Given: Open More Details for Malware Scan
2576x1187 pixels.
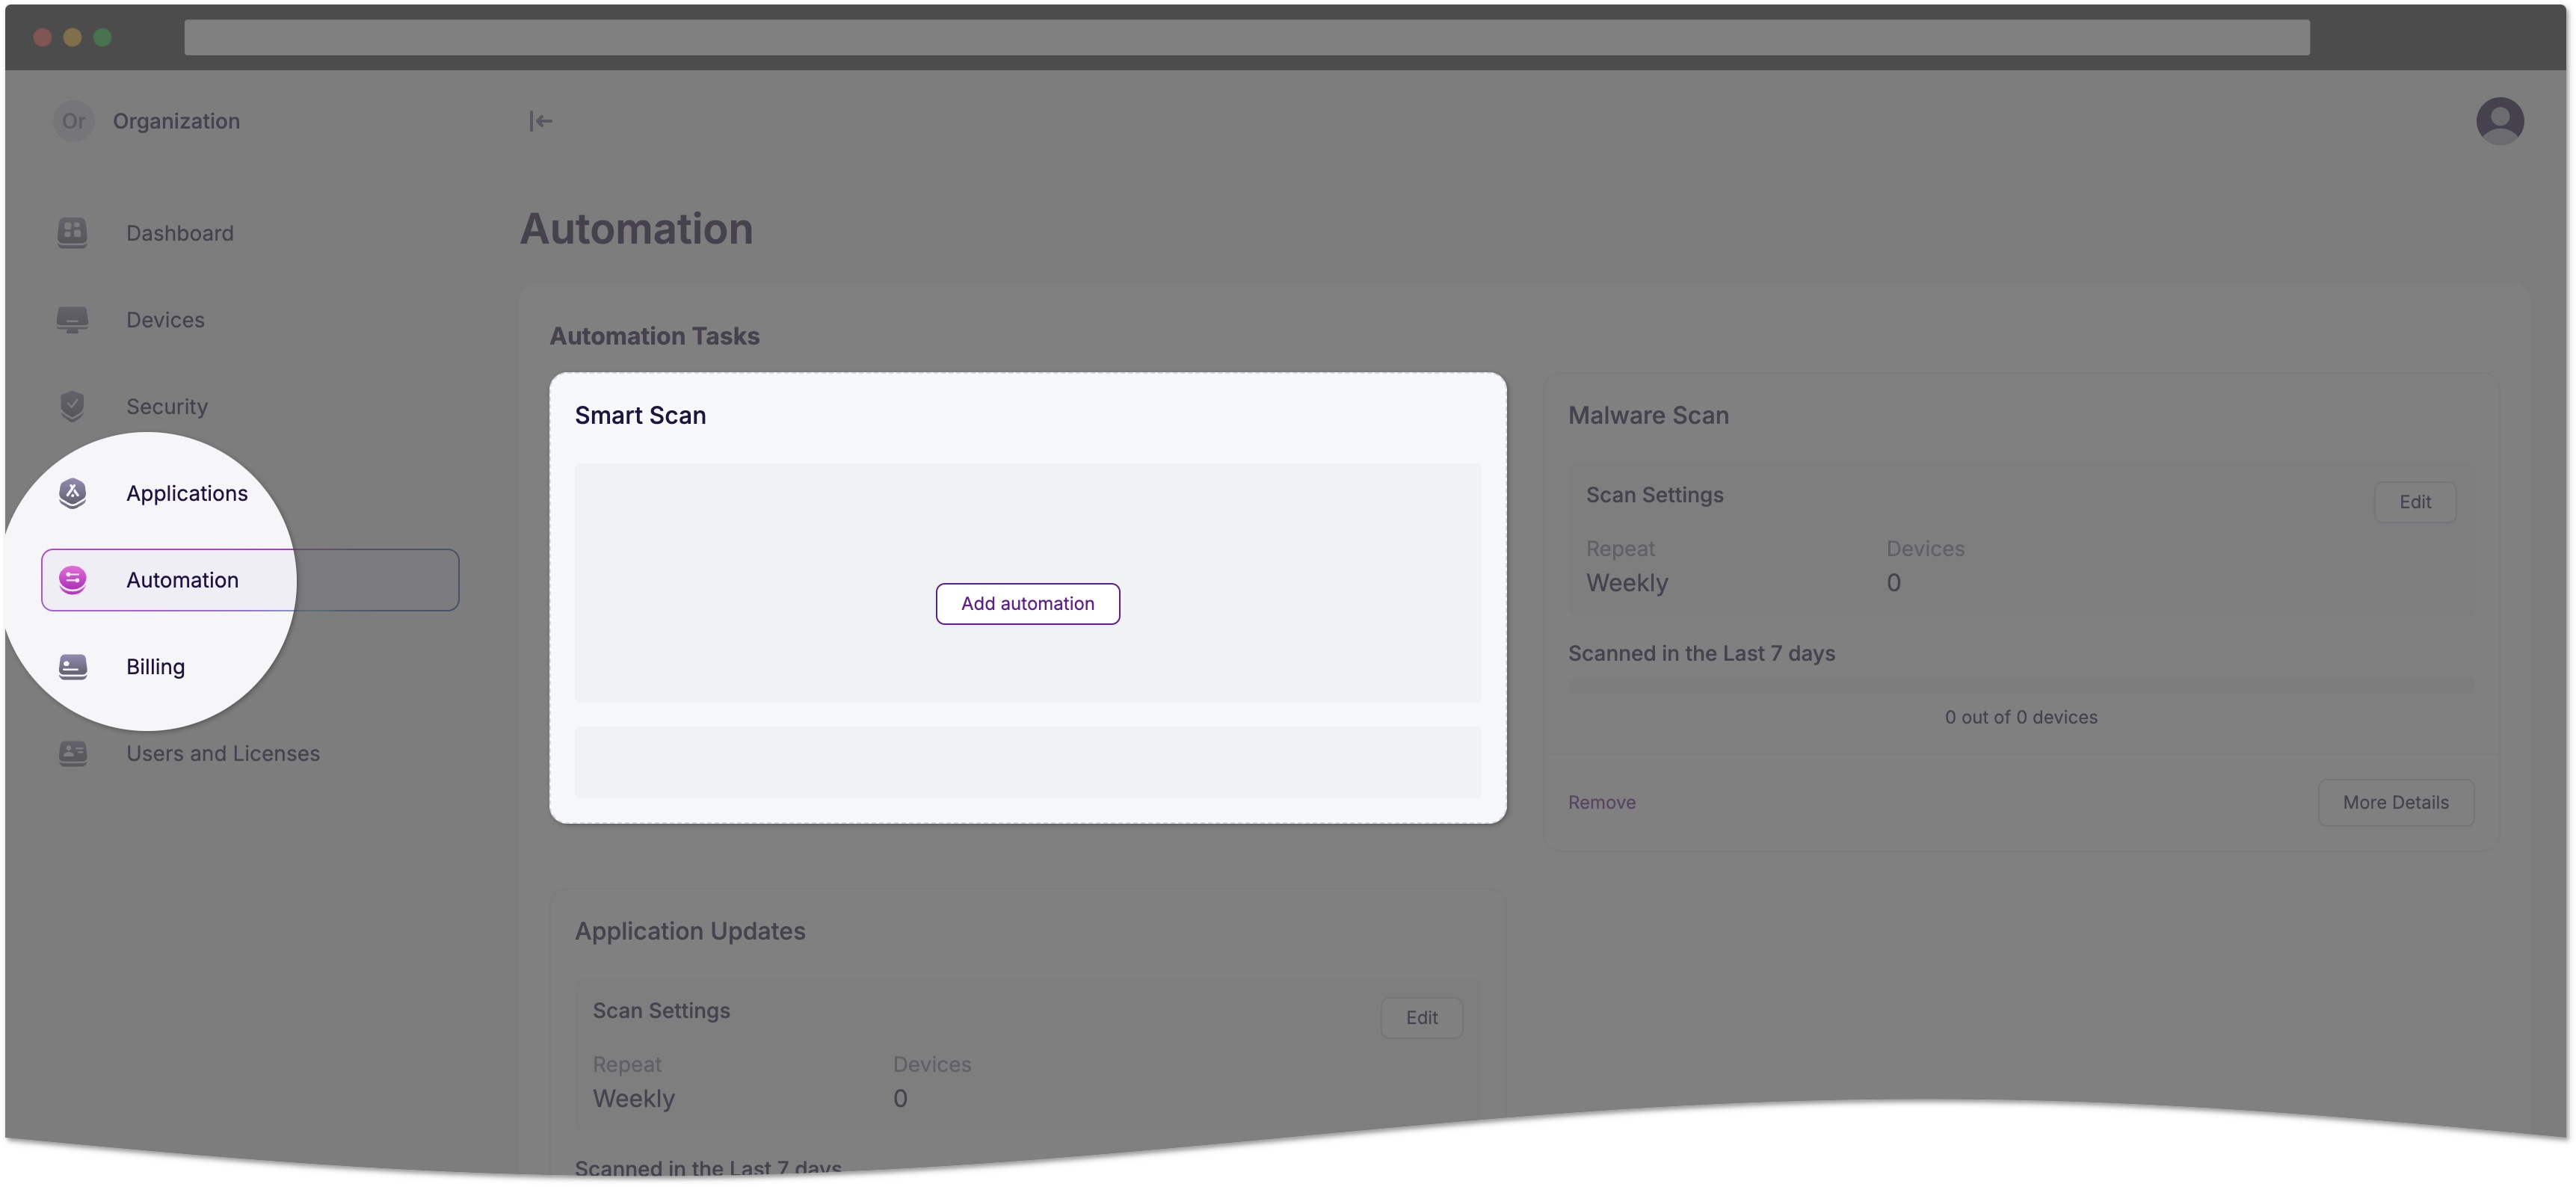Looking at the screenshot, I should [2395, 802].
